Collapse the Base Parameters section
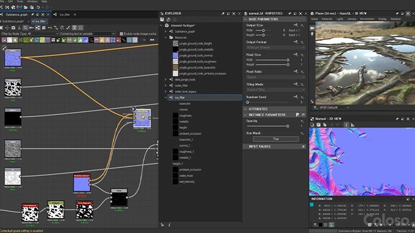Image resolution: width=415 pixels, height=233 pixels. tap(246, 20)
